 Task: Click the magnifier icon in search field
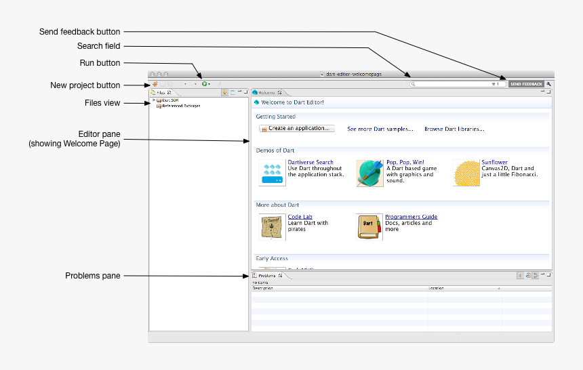pyautogui.click(x=413, y=84)
